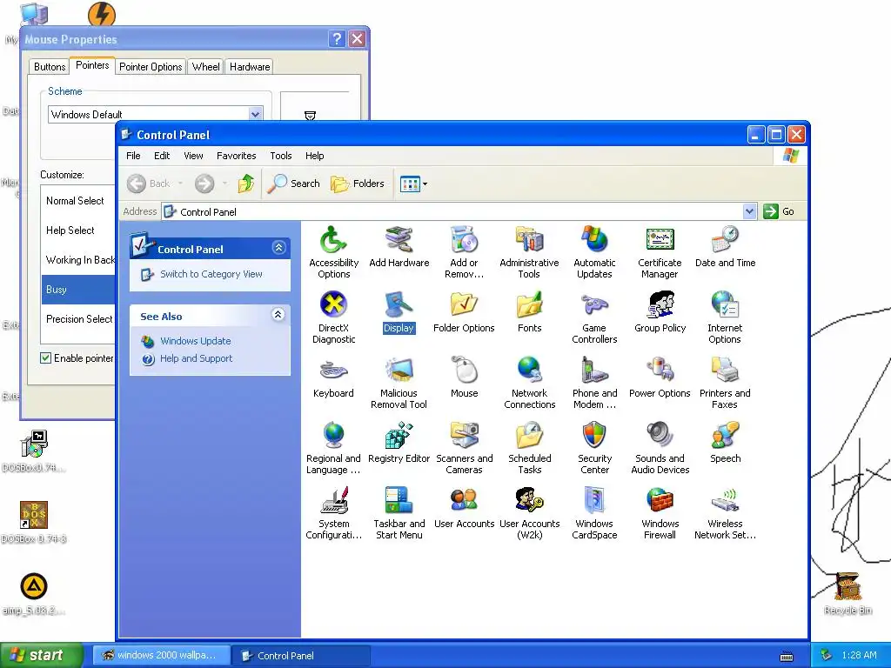Open the Tools menu
Screen dimensions: 891x668
[281, 156]
